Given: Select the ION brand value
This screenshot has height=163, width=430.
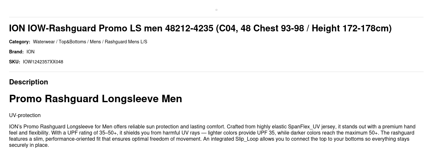Looking at the screenshot, I should point(30,52).
